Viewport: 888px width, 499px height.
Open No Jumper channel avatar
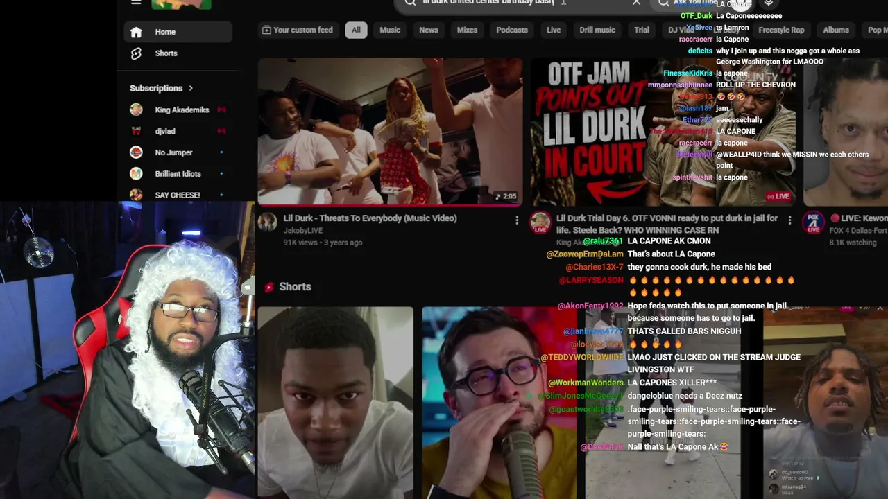[136, 152]
